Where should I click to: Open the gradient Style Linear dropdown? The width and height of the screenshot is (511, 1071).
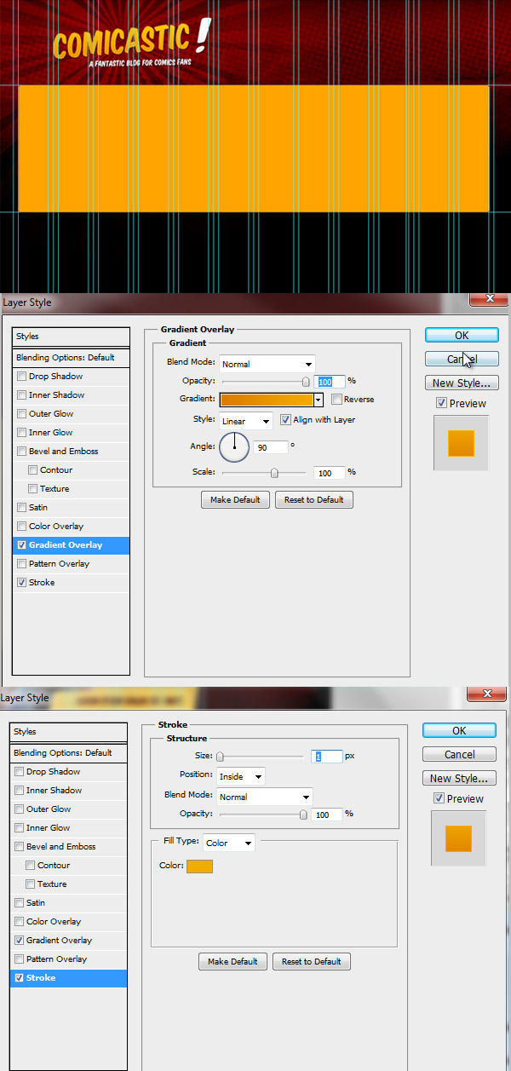click(245, 421)
